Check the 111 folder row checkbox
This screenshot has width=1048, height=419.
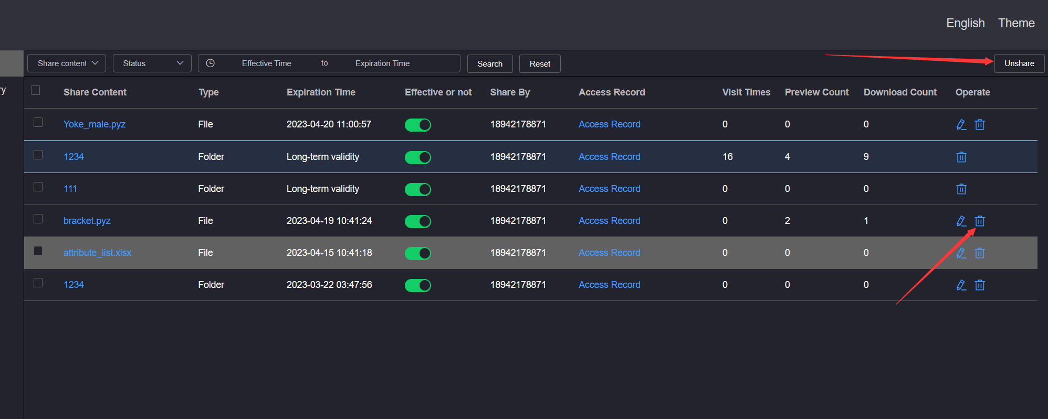[38, 187]
